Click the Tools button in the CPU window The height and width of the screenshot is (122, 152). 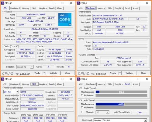click(37, 73)
